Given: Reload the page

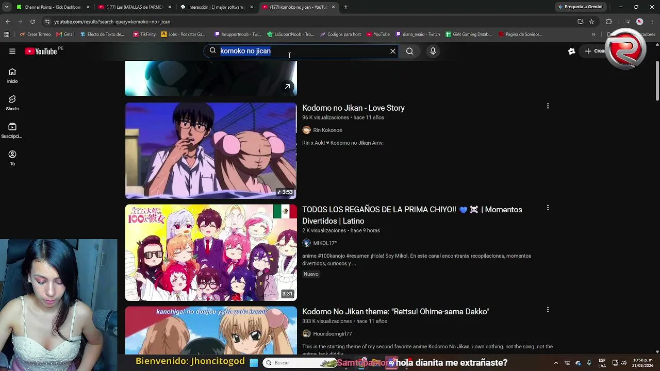Looking at the screenshot, I should (32, 22).
